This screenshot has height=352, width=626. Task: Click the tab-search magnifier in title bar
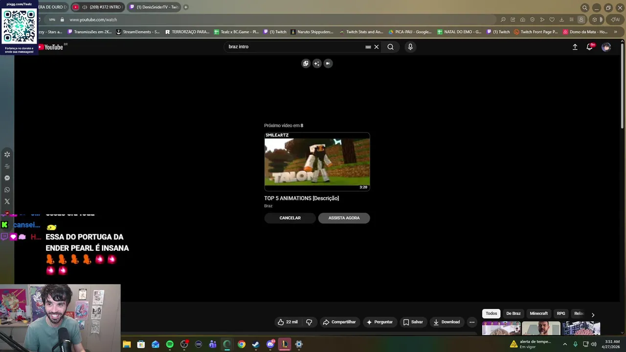coord(584,8)
